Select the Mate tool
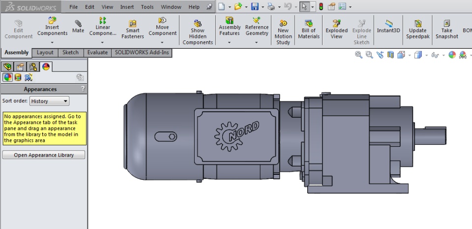This screenshot has width=472, height=229. (x=78, y=27)
